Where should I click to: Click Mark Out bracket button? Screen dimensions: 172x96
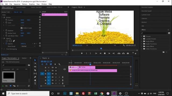point(90,53)
